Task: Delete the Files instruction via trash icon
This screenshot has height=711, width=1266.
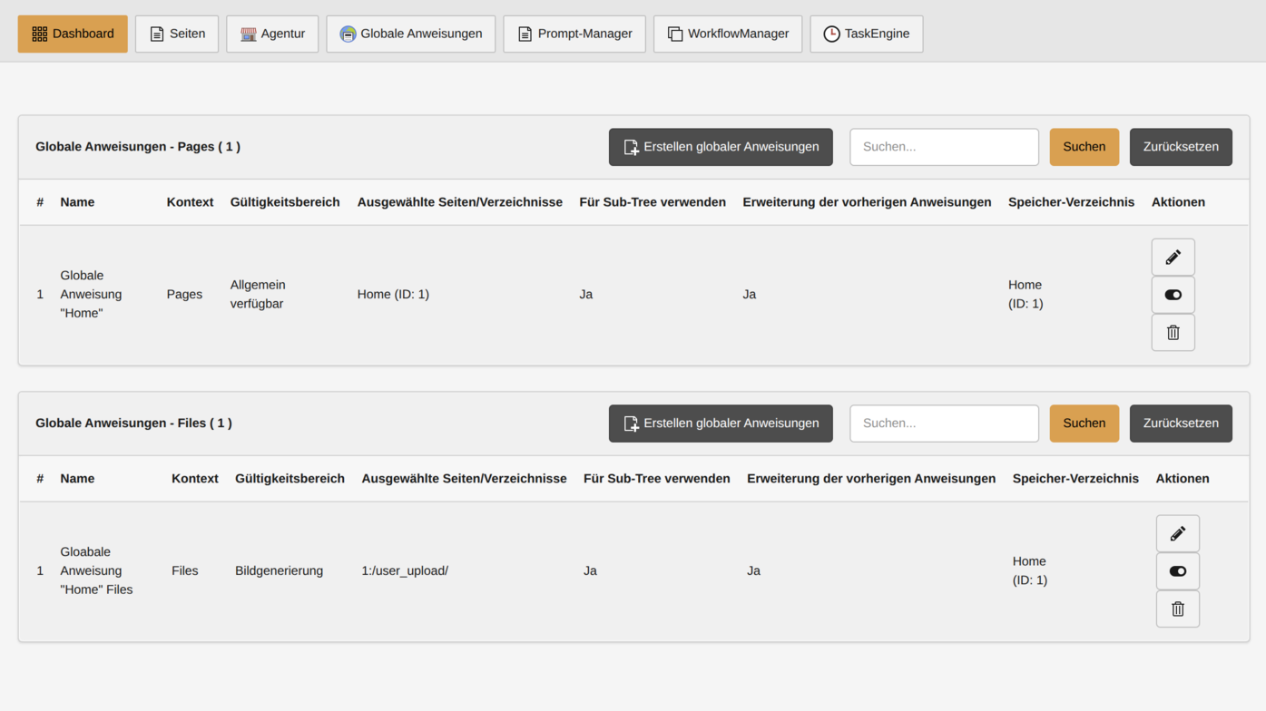Action: pyautogui.click(x=1177, y=609)
